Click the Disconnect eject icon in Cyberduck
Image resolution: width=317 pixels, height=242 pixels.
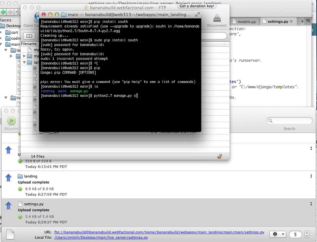pyautogui.click(x=217, y=18)
